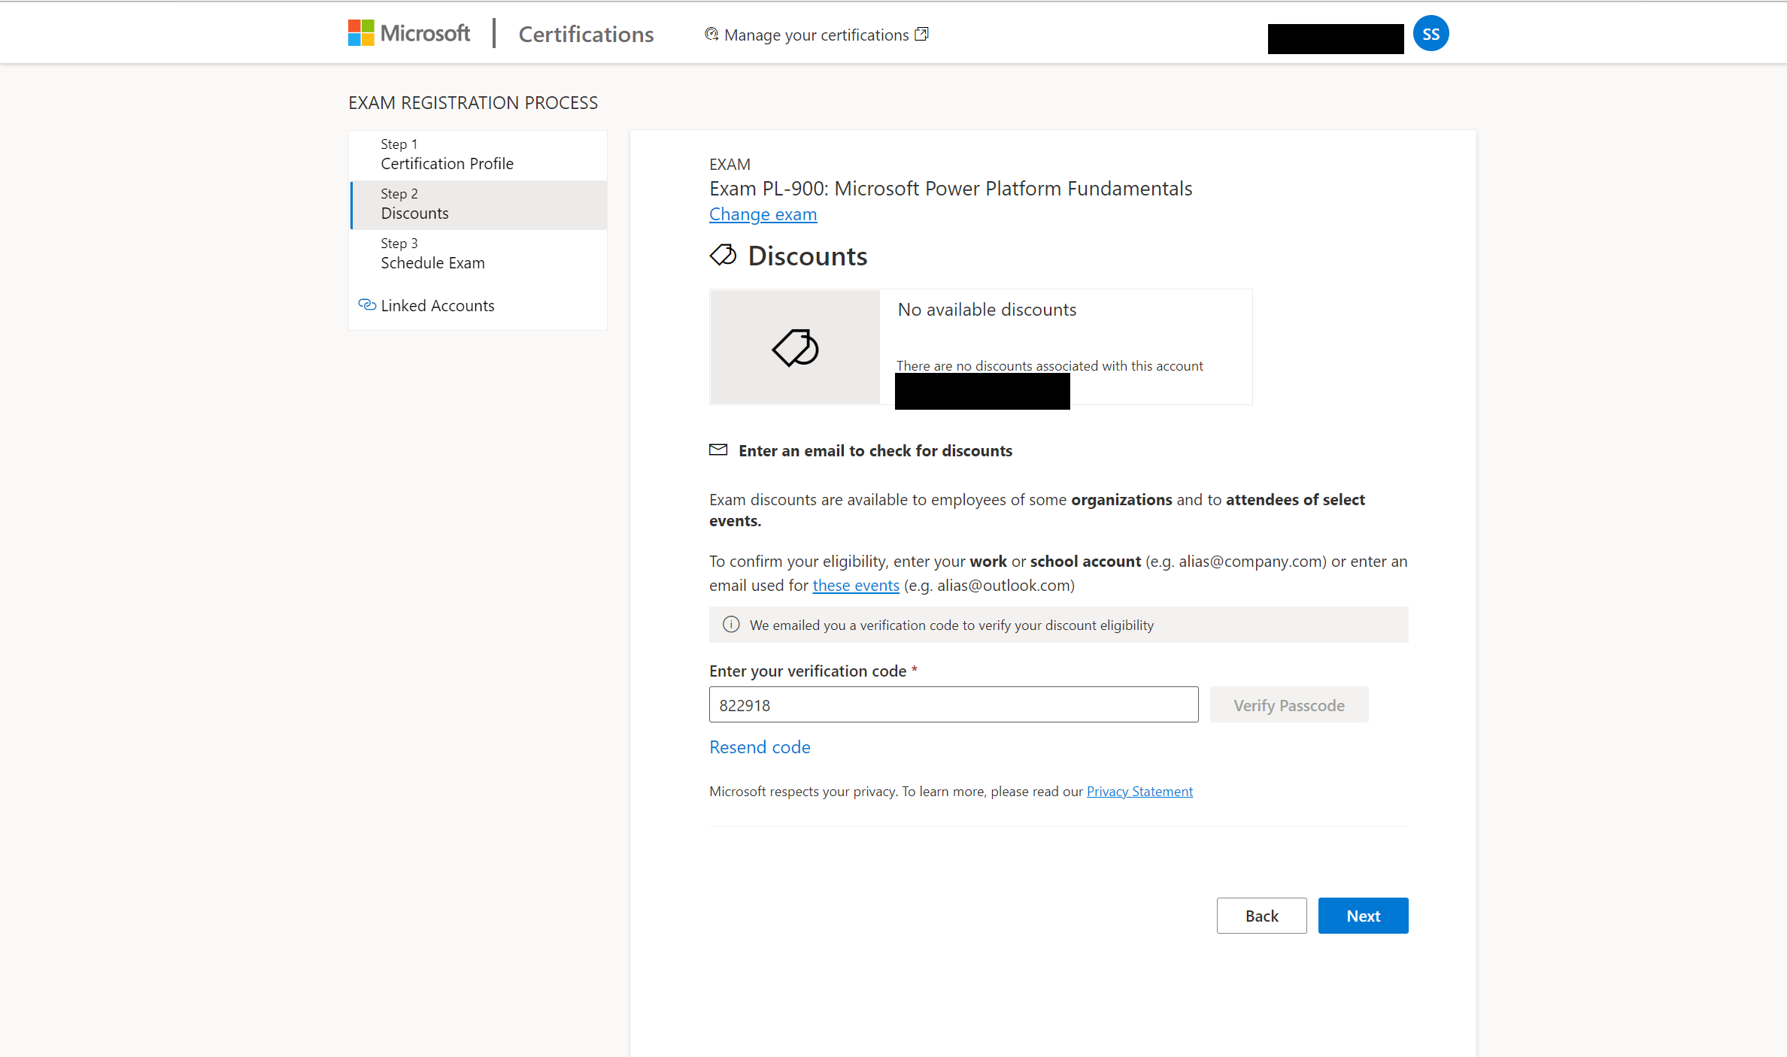This screenshot has height=1057, width=1787.
Task: Click the Back button
Action: [x=1261, y=915]
